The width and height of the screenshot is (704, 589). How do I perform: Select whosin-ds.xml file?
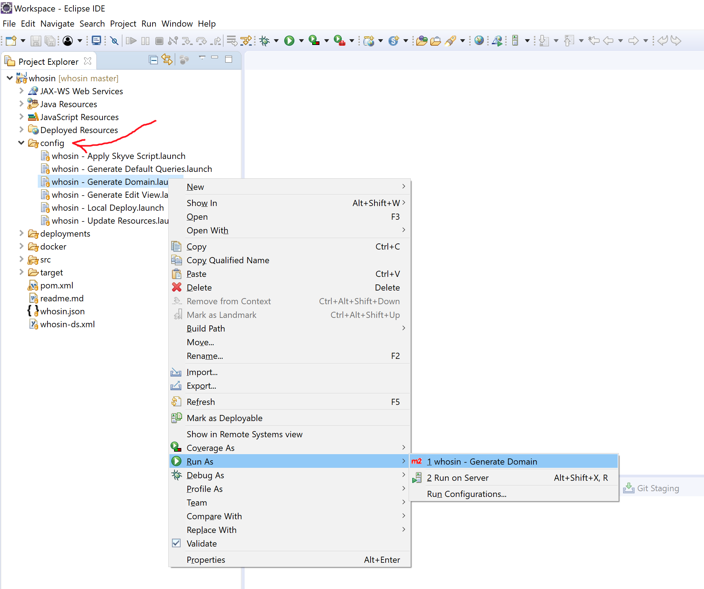[67, 324]
